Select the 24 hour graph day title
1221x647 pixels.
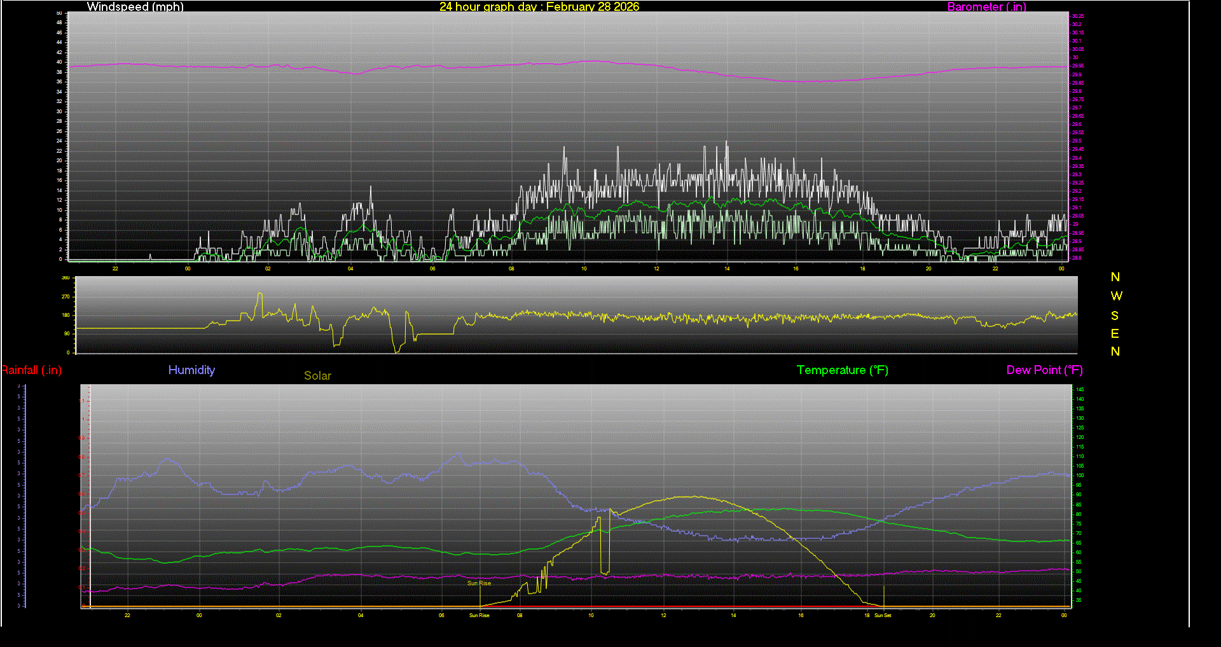(x=539, y=7)
